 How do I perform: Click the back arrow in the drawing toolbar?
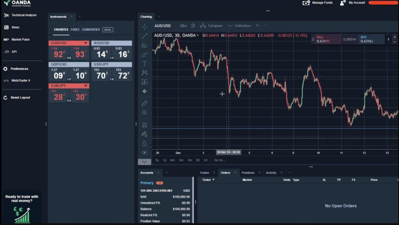(x=145, y=91)
